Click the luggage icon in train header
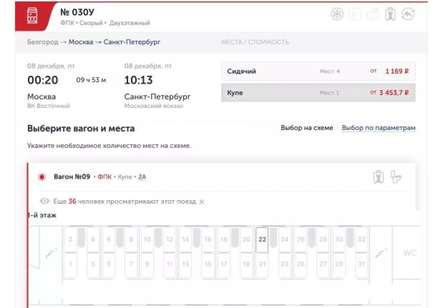 coord(390,14)
